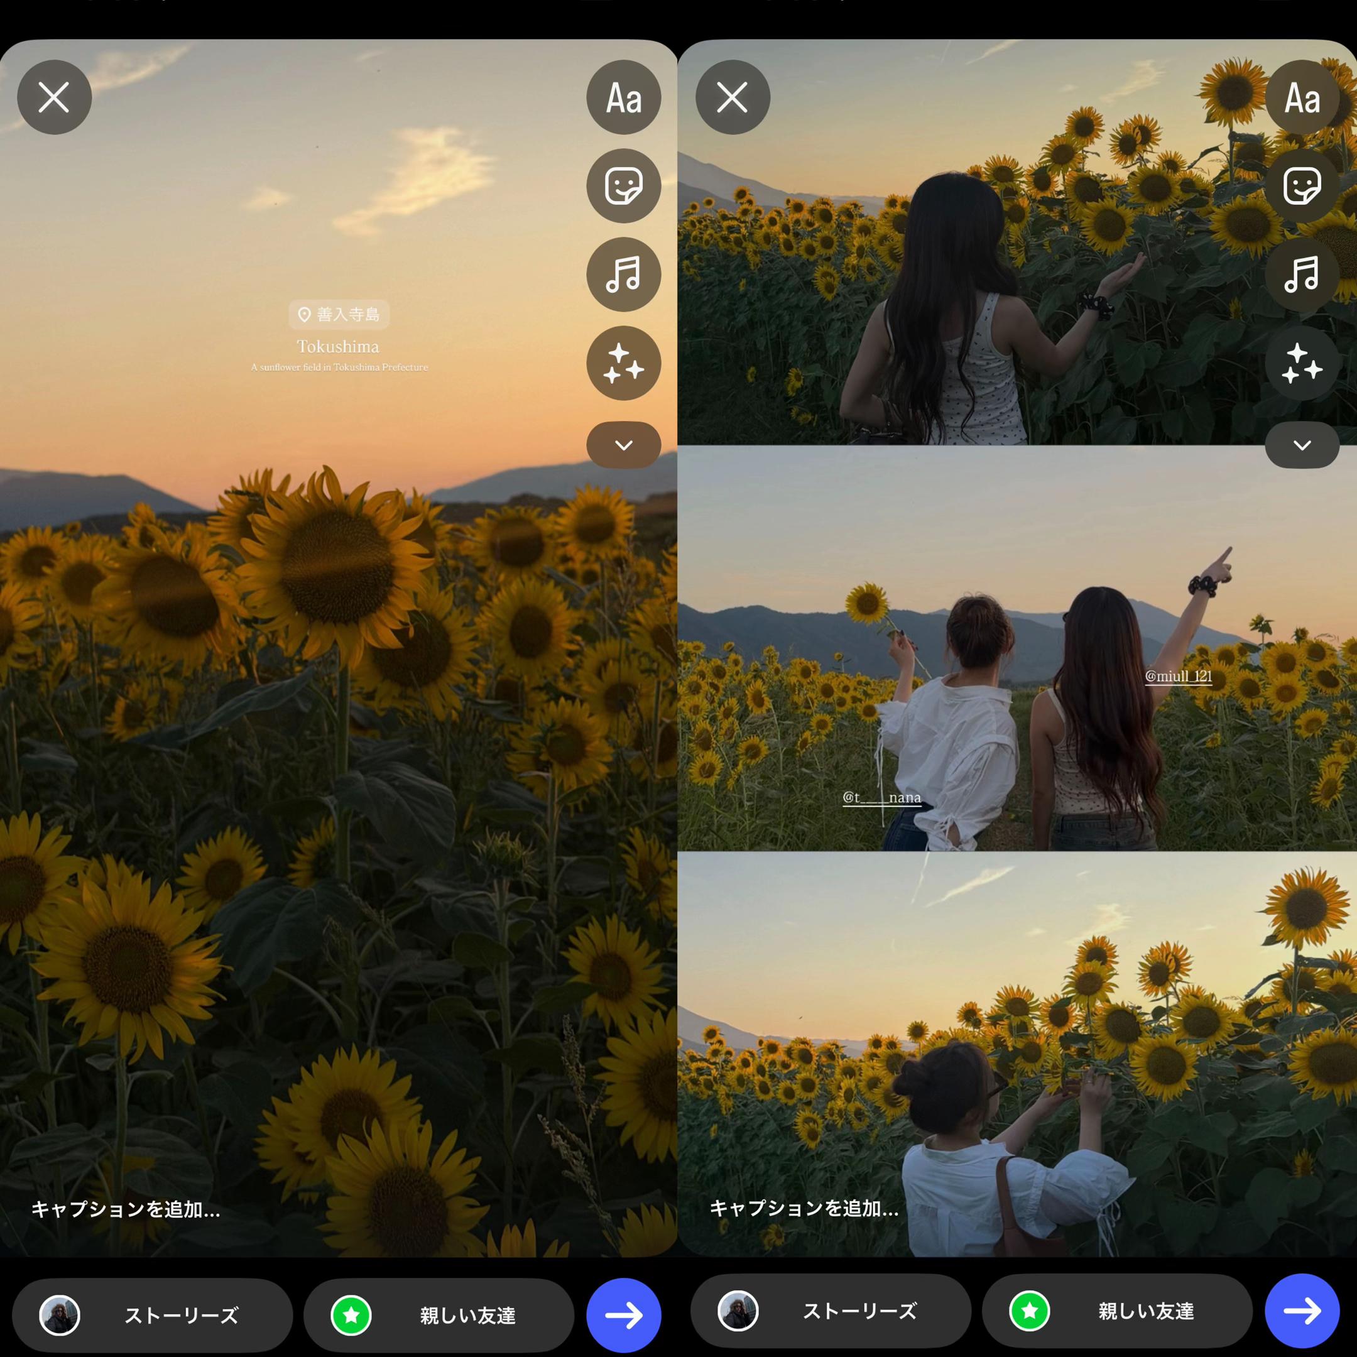Open the sticker picker on right story
The image size is (1357, 1357).
pyautogui.click(x=1302, y=185)
